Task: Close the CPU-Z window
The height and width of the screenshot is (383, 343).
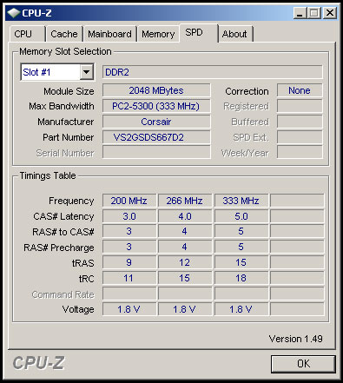Action: 330,13
